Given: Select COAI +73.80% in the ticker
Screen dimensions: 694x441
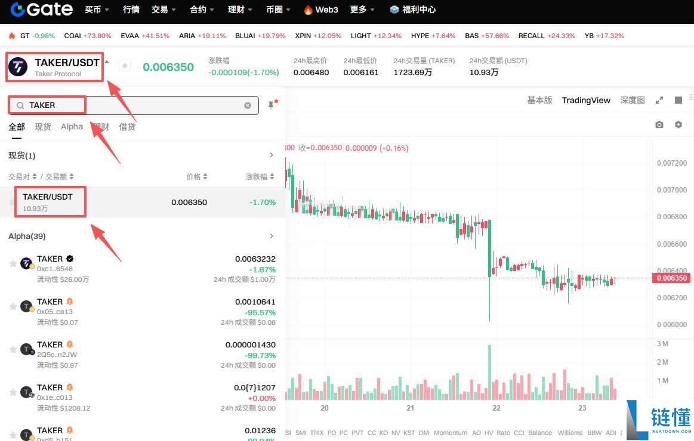Looking at the screenshot, I should (88, 36).
